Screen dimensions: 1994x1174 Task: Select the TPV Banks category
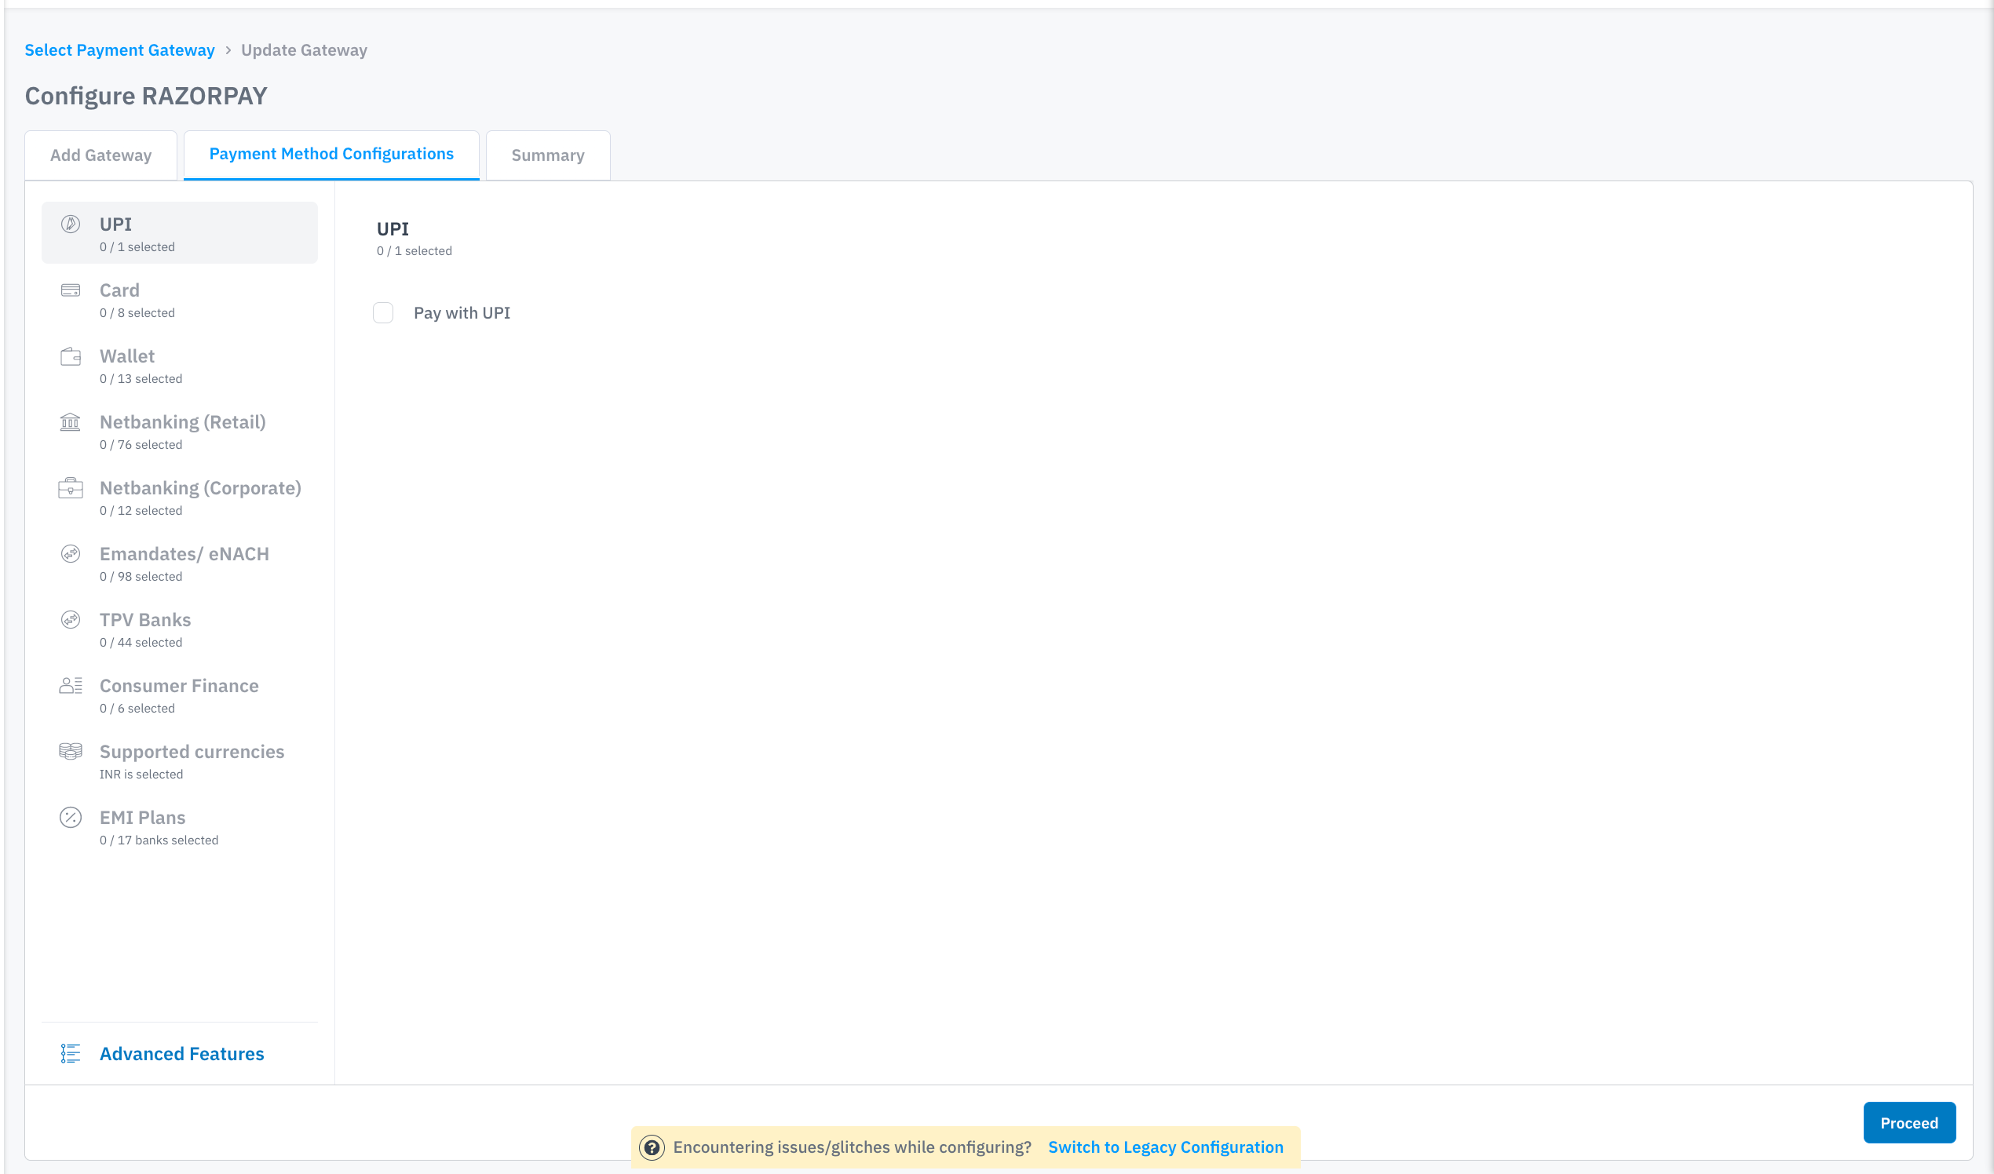(x=144, y=629)
